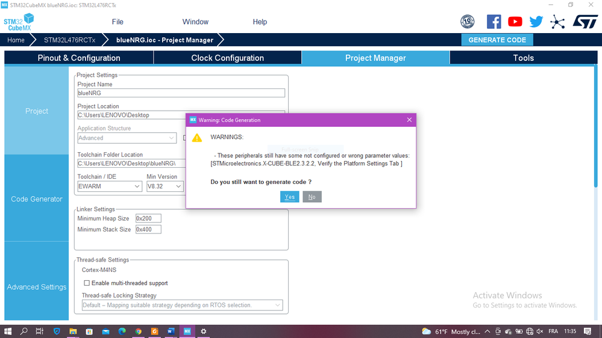Open the orange app icon in the taskbar
Viewport: 602px width, 338px height.
click(155, 331)
